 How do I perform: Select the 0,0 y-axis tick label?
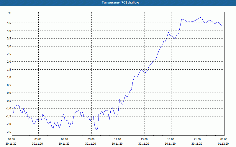pyautogui.click(x=9, y=93)
